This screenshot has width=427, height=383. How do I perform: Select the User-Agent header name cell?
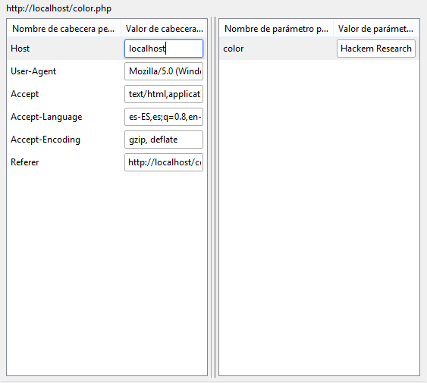(x=64, y=71)
